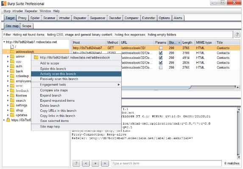Viewport: 243px width, 169px height.
Task: Expand the bank tree node
Action: pos(8,71)
